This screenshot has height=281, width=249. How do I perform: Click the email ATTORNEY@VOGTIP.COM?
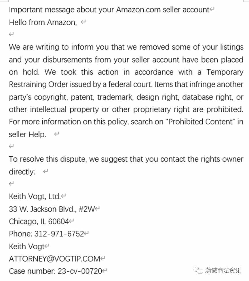click(x=54, y=258)
